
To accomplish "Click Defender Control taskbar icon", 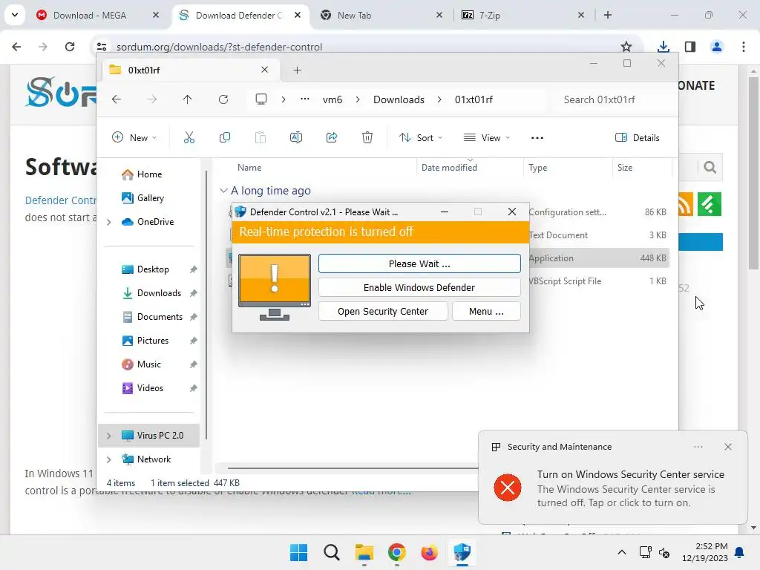I will tap(462, 552).
